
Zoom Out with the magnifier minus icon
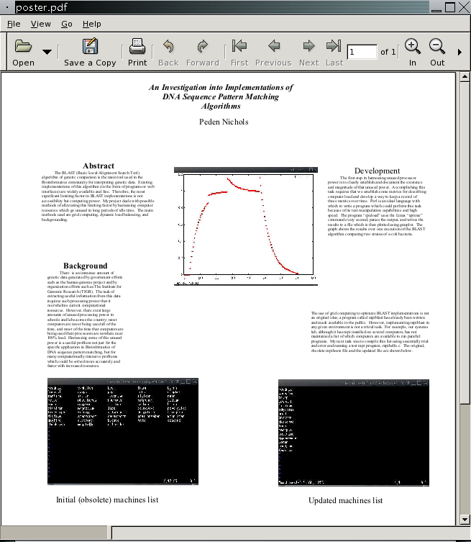click(x=437, y=46)
